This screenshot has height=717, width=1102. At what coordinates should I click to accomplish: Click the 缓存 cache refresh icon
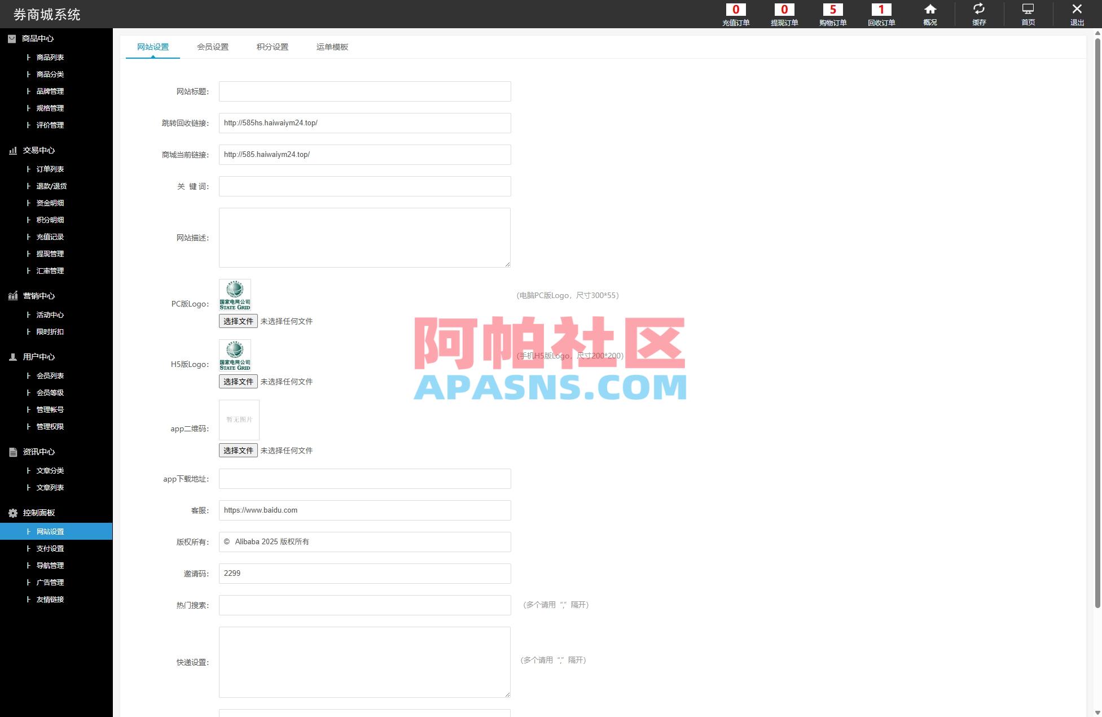tap(978, 14)
